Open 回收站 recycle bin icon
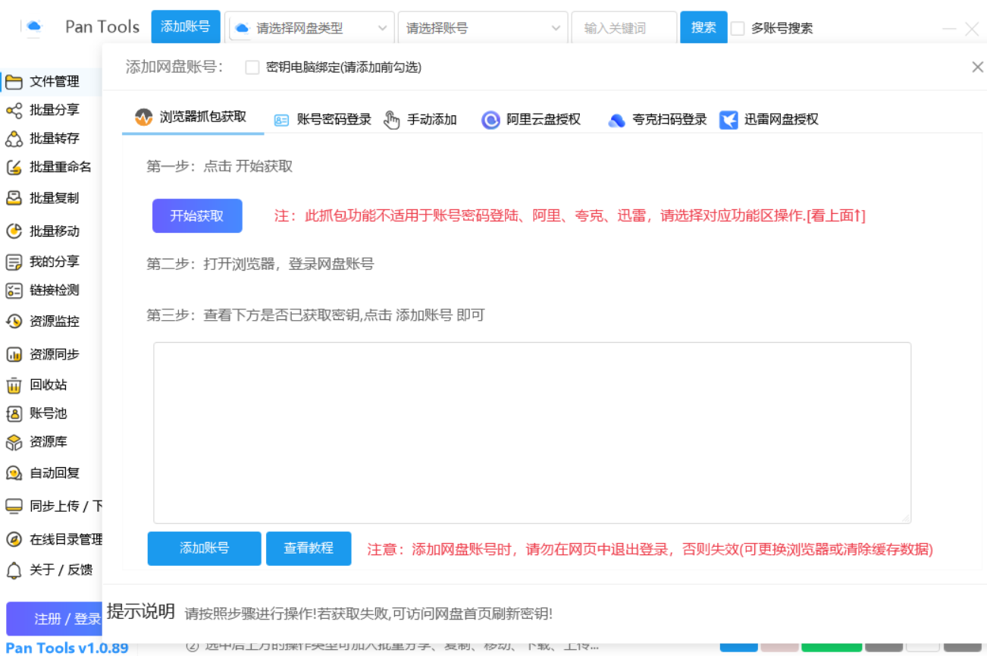The height and width of the screenshot is (656, 987). pyautogui.click(x=14, y=385)
